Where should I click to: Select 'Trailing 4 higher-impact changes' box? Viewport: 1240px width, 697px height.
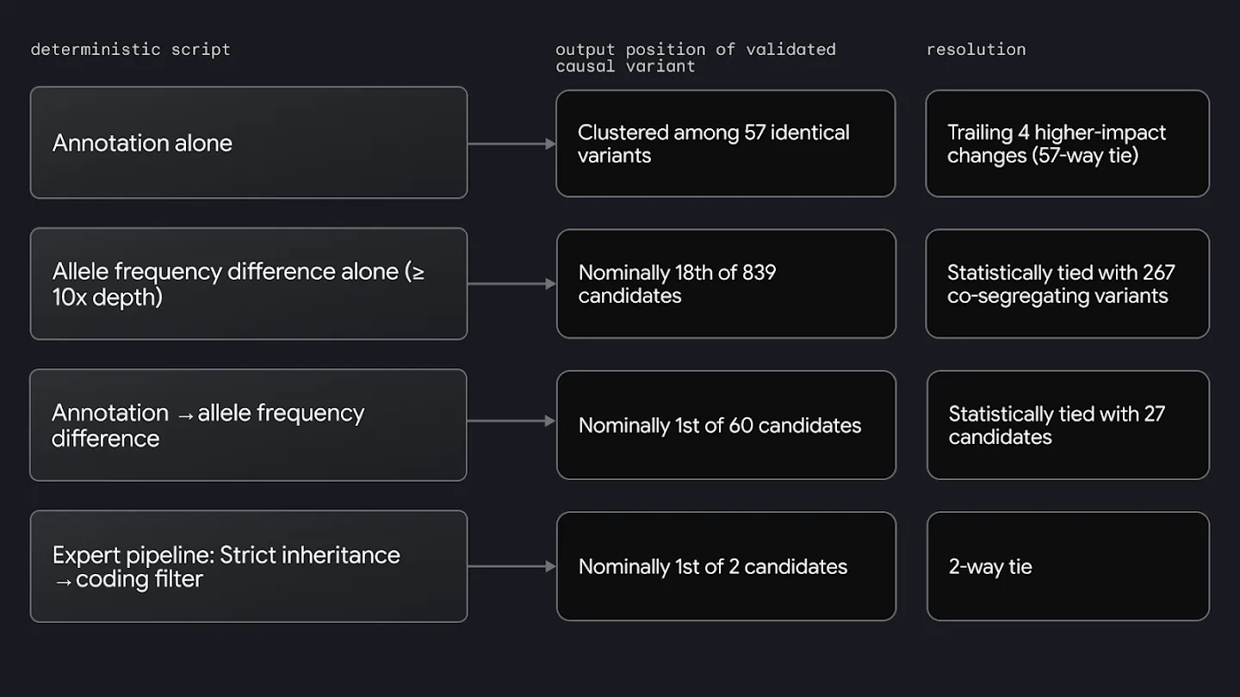1068,144
